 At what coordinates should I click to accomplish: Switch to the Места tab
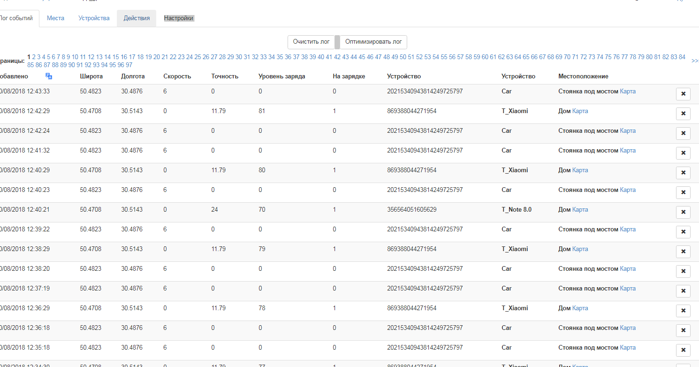[x=55, y=18]
